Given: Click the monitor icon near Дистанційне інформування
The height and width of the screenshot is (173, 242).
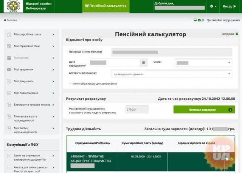Looking at the screenshot, I should [195, 20].
